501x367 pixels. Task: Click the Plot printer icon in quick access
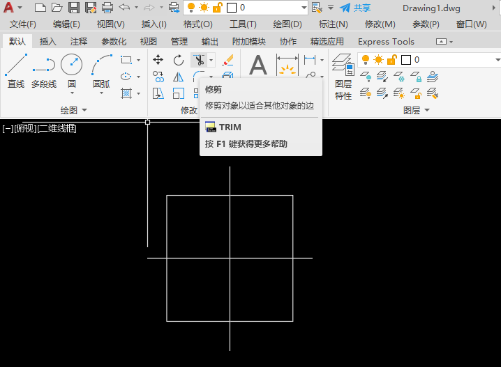coord(107,8)
